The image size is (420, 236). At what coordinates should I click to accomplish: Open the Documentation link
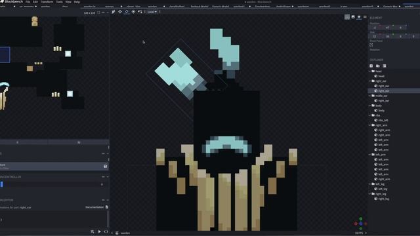94,207
